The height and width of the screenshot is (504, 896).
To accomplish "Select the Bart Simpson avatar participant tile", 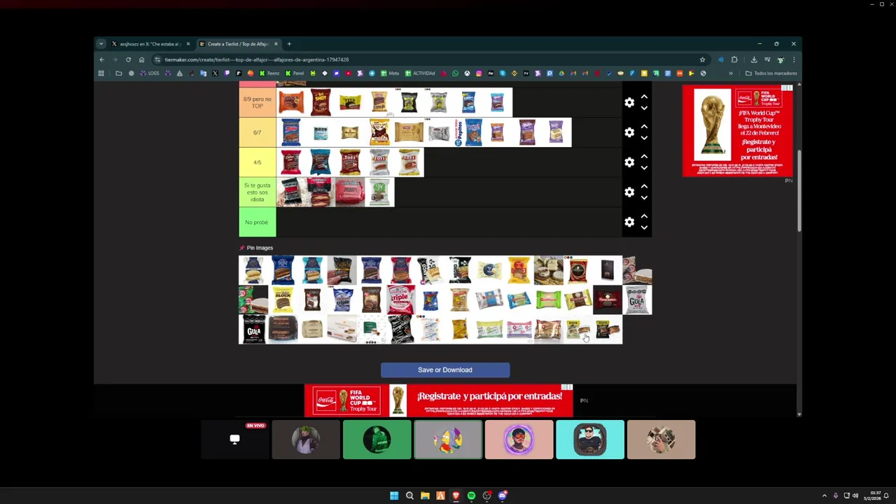I will 448,440.
